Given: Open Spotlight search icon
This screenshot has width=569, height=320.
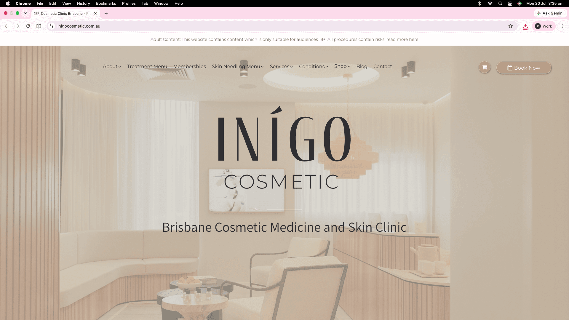Looking at the screenshot, I should point(500,4).
